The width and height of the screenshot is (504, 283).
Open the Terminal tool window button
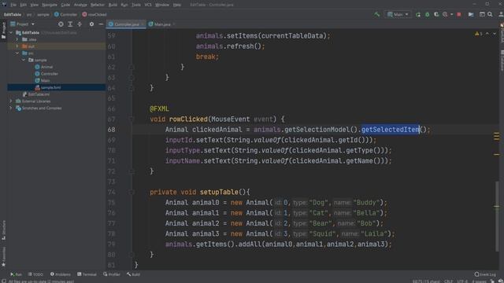click(87, 274)
